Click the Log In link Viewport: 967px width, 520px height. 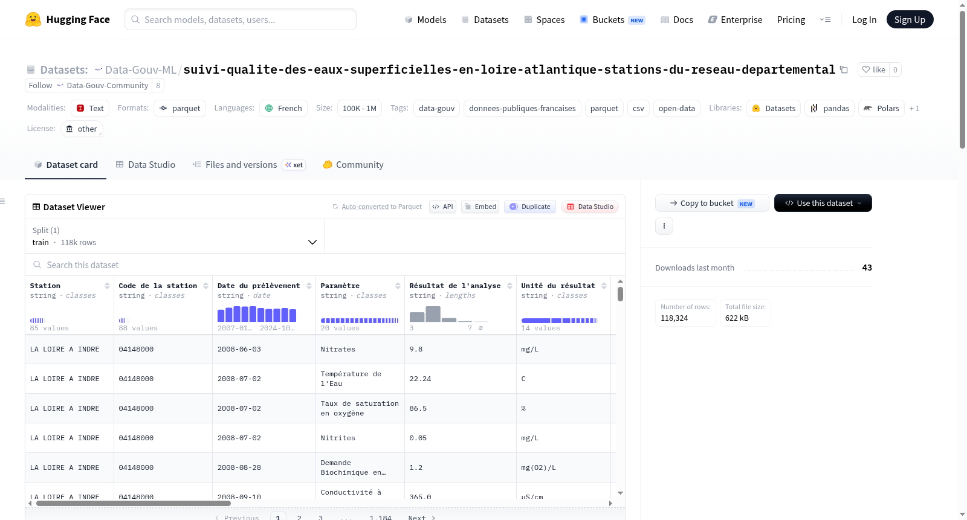pyautogui.click(x=864, y=19)
